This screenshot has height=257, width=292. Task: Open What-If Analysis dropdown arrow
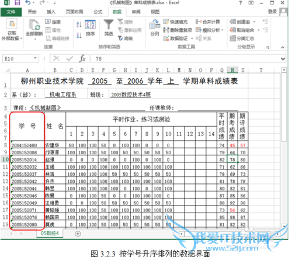point(222,30)
